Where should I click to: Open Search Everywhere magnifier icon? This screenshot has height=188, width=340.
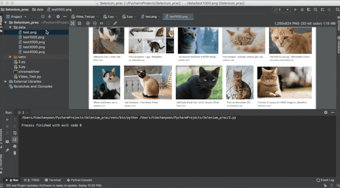pyautogui.click(x=338, y=10)
